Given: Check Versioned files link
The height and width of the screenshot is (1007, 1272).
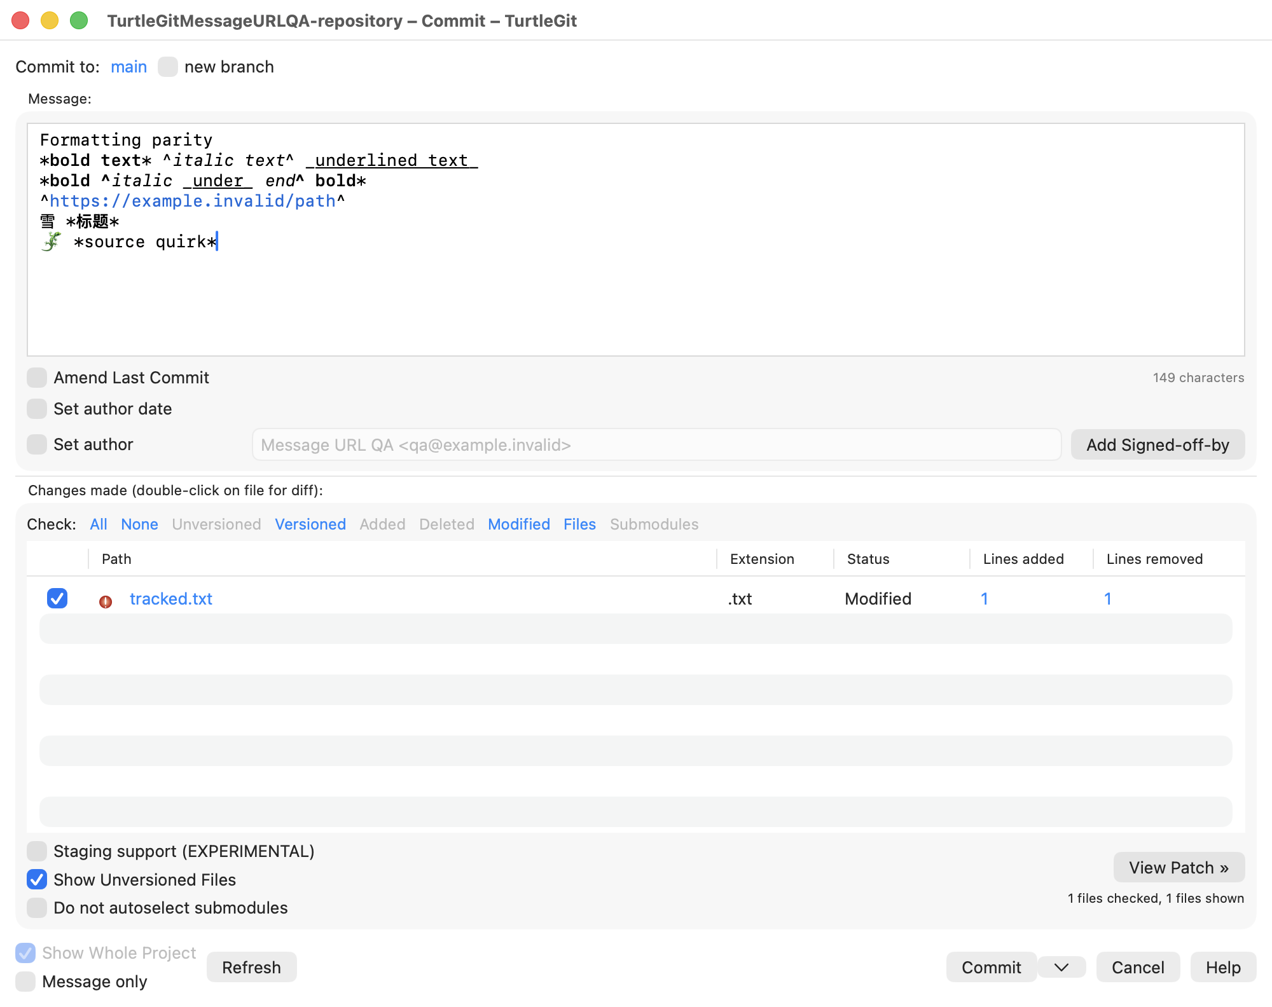Looking at the screenshot, I should click(310, 524).
